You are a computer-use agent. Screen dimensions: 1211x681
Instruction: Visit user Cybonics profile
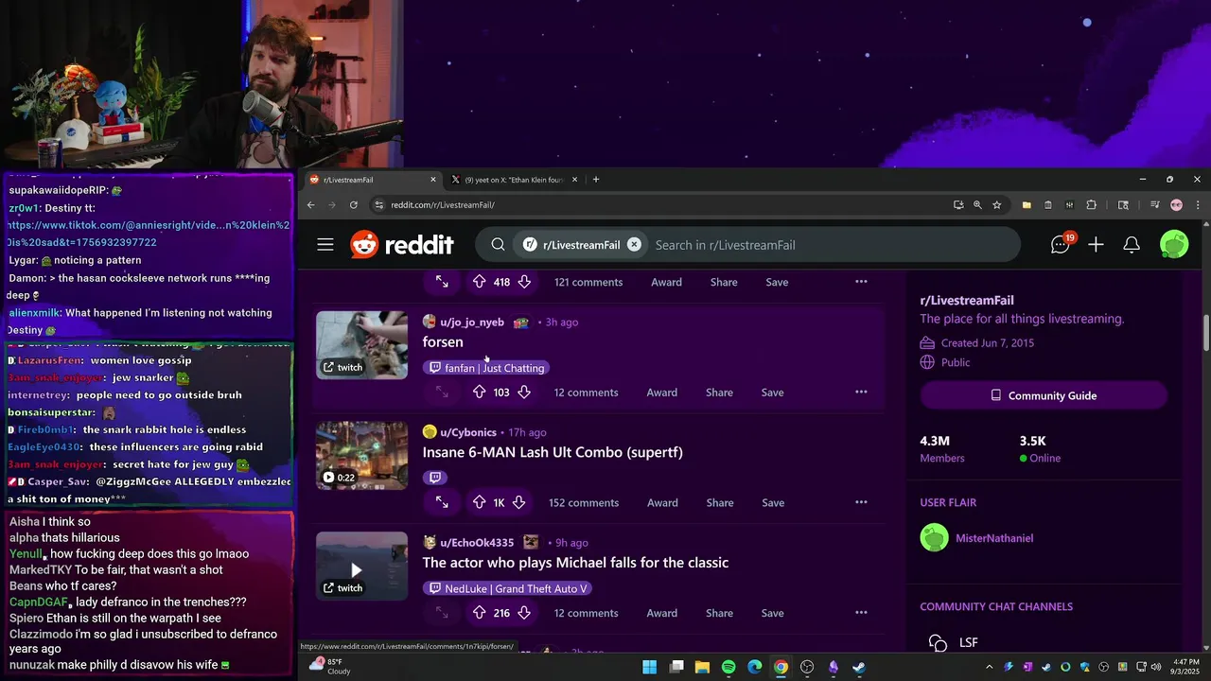[468, 432]
